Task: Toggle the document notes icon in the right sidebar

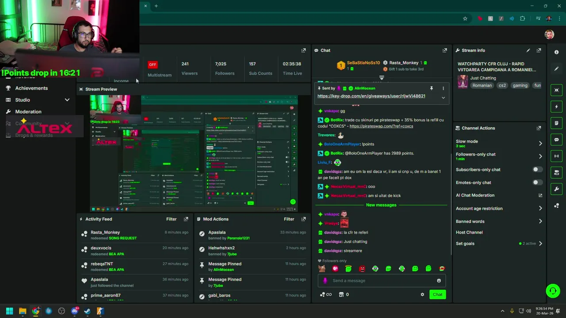Action: pyautogui.click(x=556, y=123)
